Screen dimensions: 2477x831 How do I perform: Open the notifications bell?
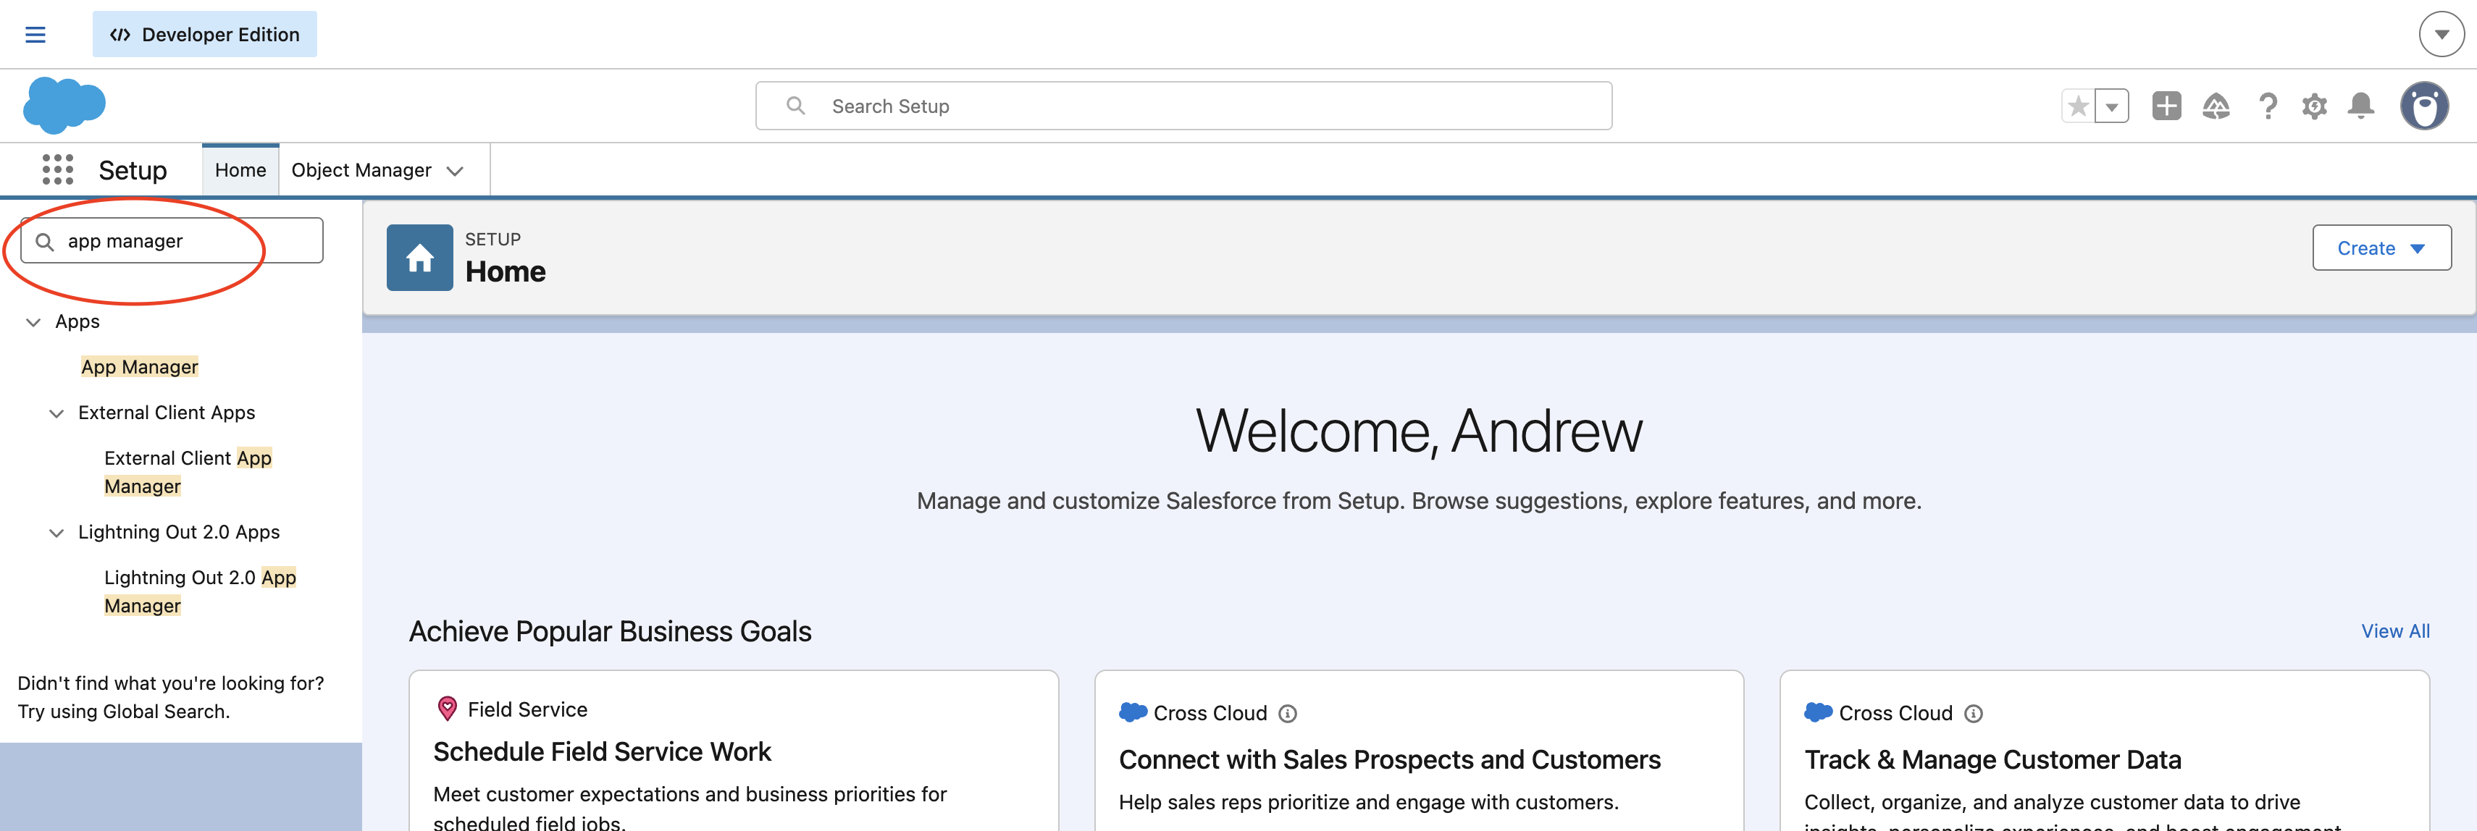click(2360, 106)
